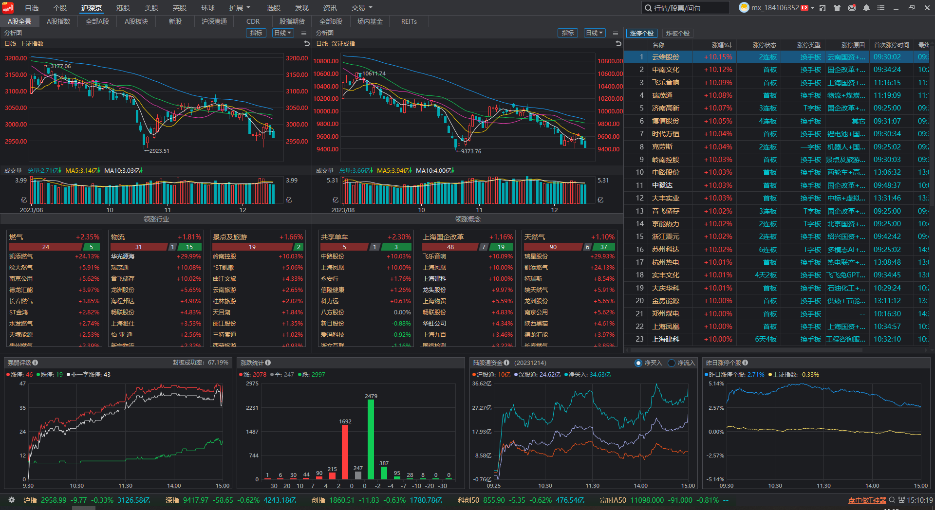Click the 2479 green bar in 涨跌统计

click(x=371, y=439)
